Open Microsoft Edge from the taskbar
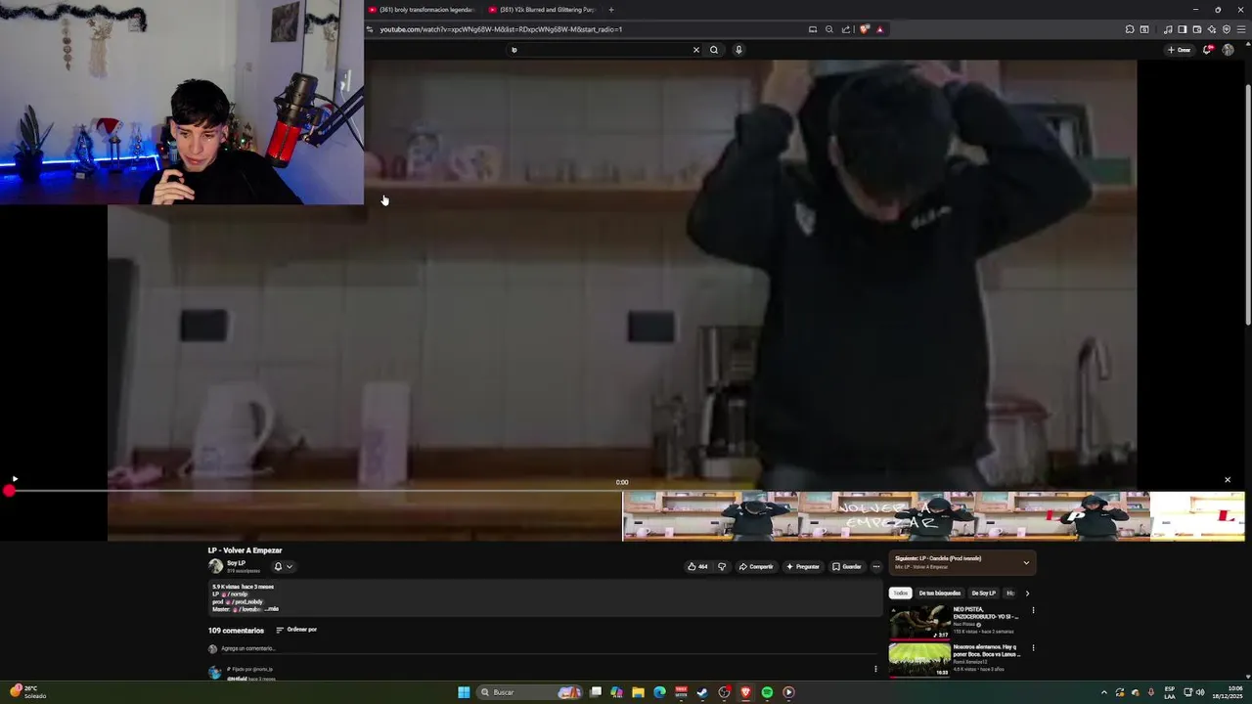 pyautogui.click(x=659, y=692)
